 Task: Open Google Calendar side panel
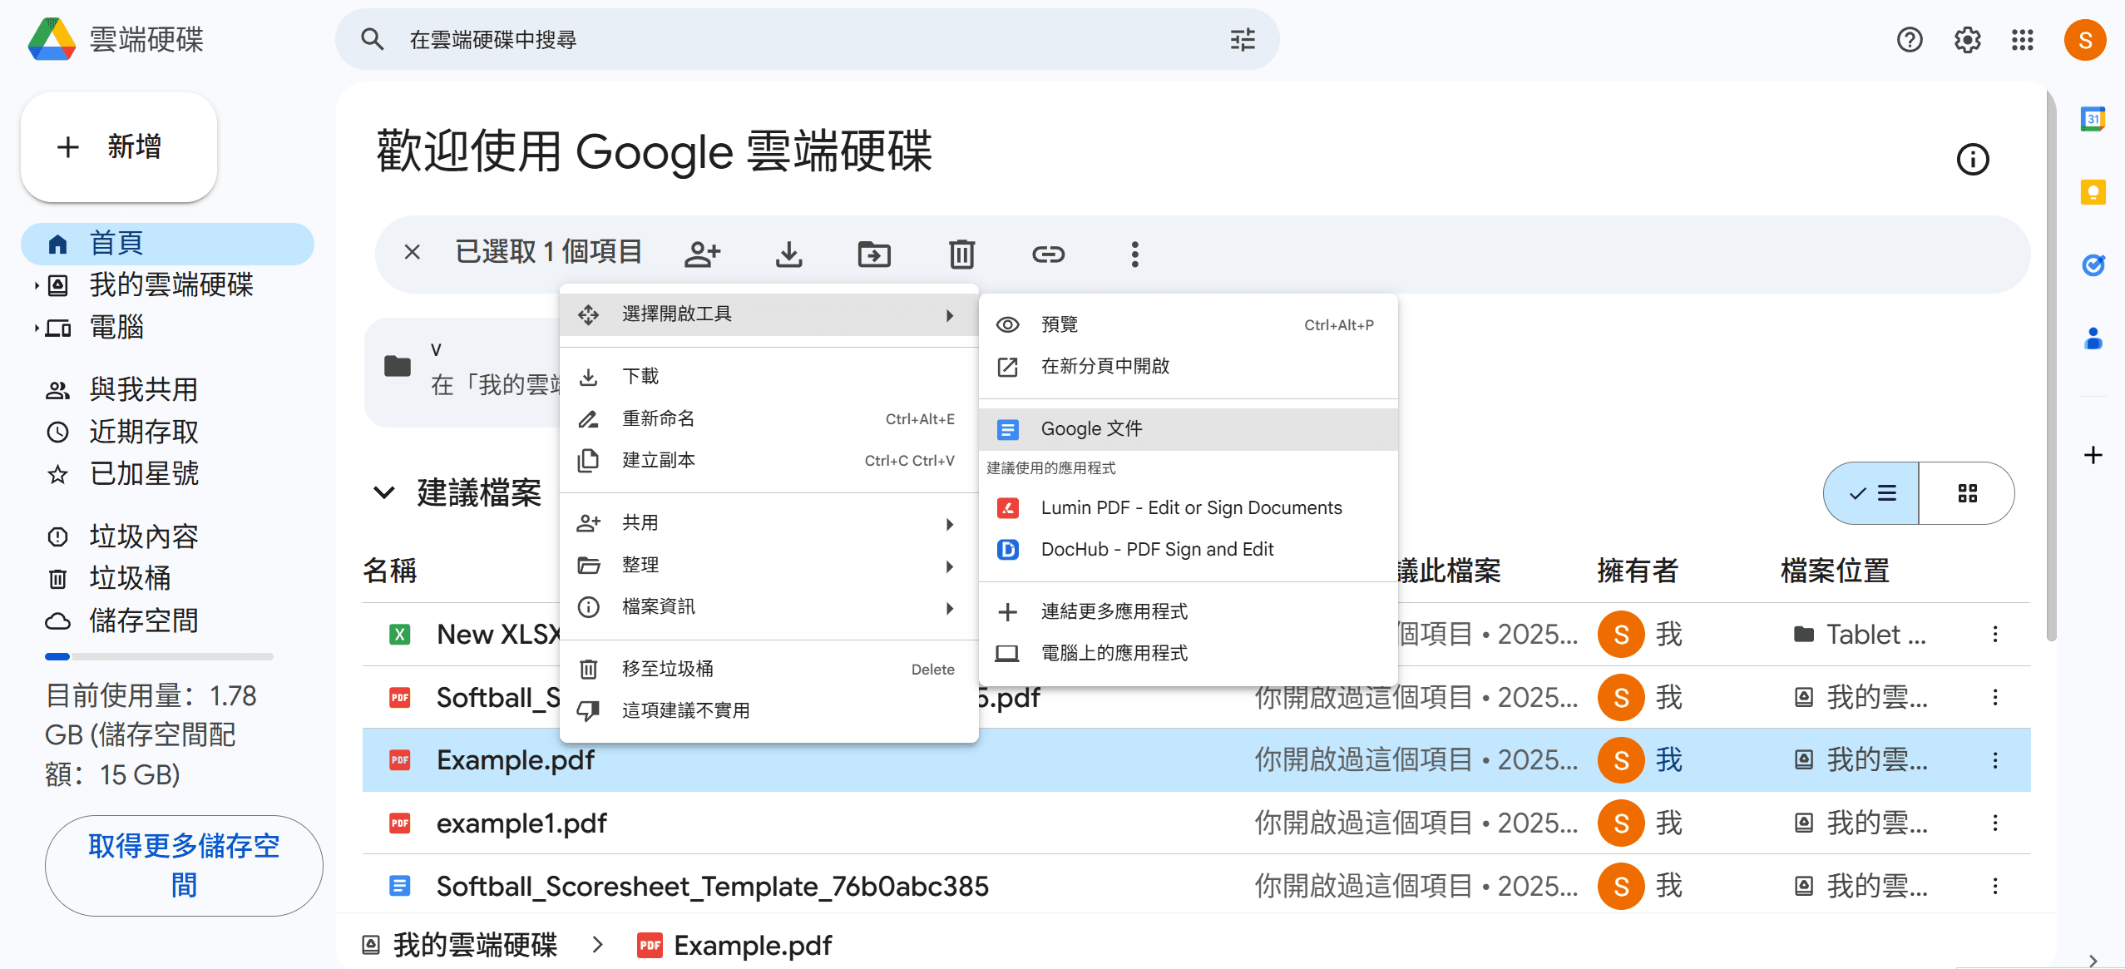[x=2093, y=119]
